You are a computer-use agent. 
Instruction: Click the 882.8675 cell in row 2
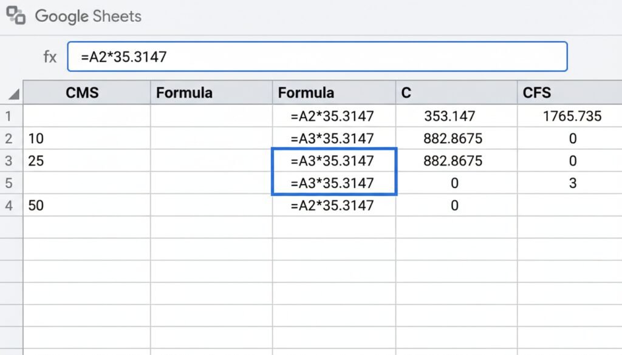pos(457,138)
